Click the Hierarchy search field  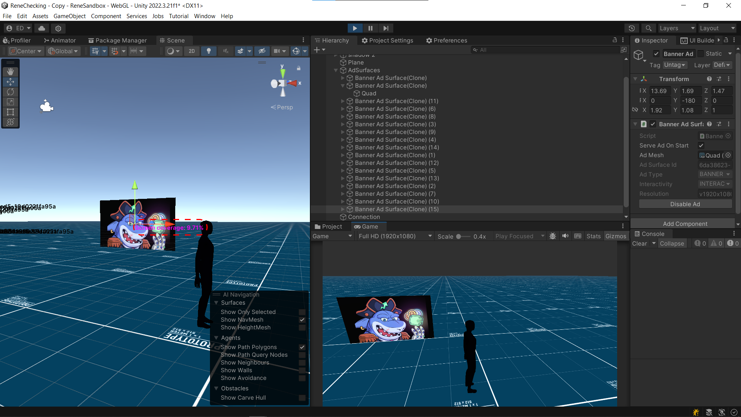pyautogui.click(x=546, y=50)
